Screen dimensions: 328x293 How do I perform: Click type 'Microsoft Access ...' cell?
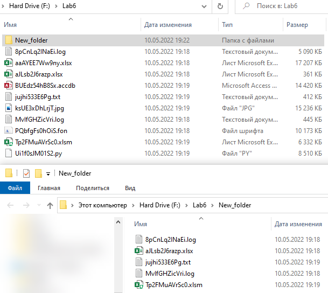(x=249, y=86)
